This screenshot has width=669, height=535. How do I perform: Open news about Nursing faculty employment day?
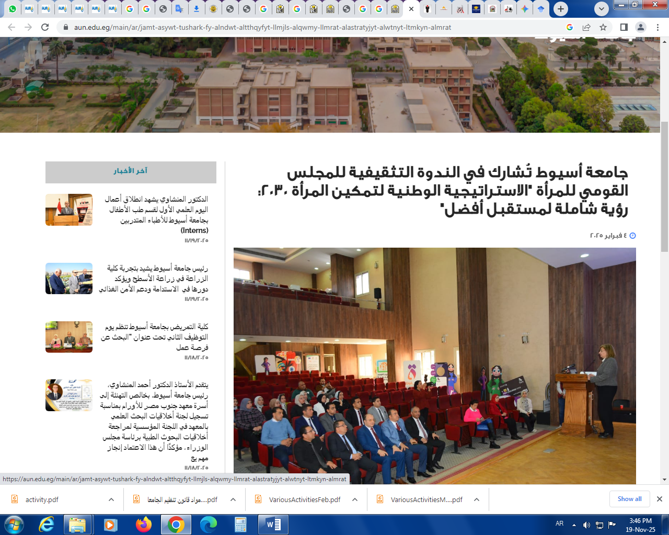(156, 337)
